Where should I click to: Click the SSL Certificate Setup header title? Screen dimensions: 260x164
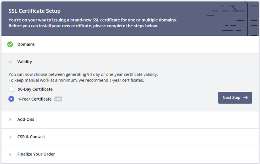pyautogui.click(x=34, y=11)
